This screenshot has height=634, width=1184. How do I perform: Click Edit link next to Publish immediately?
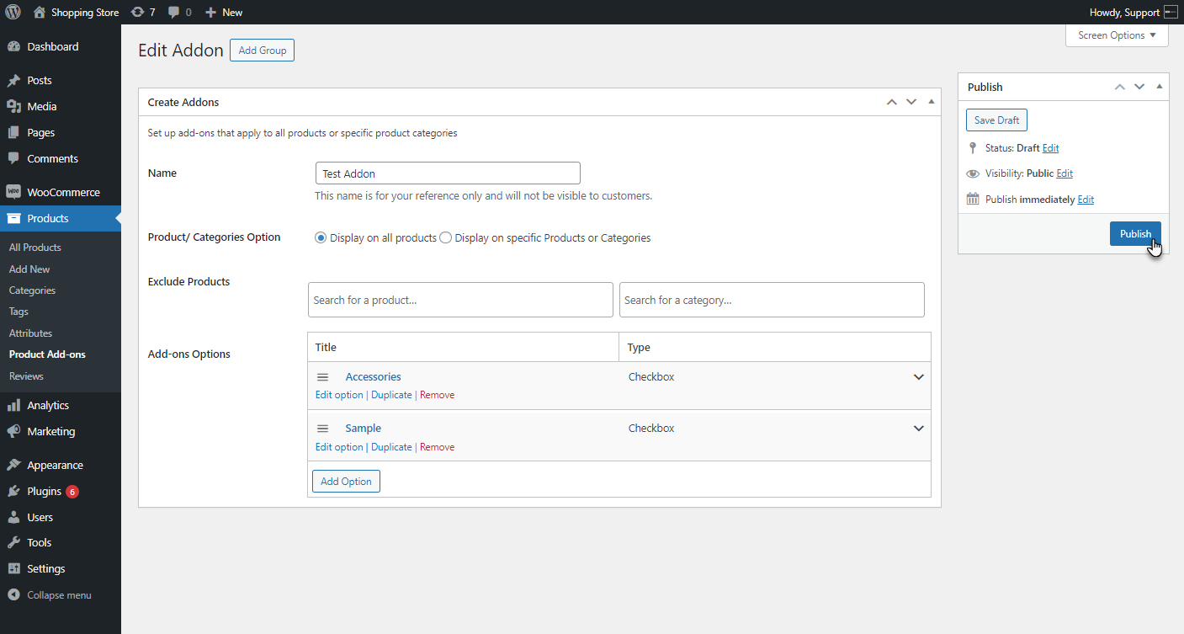[x=1086, y=200]
